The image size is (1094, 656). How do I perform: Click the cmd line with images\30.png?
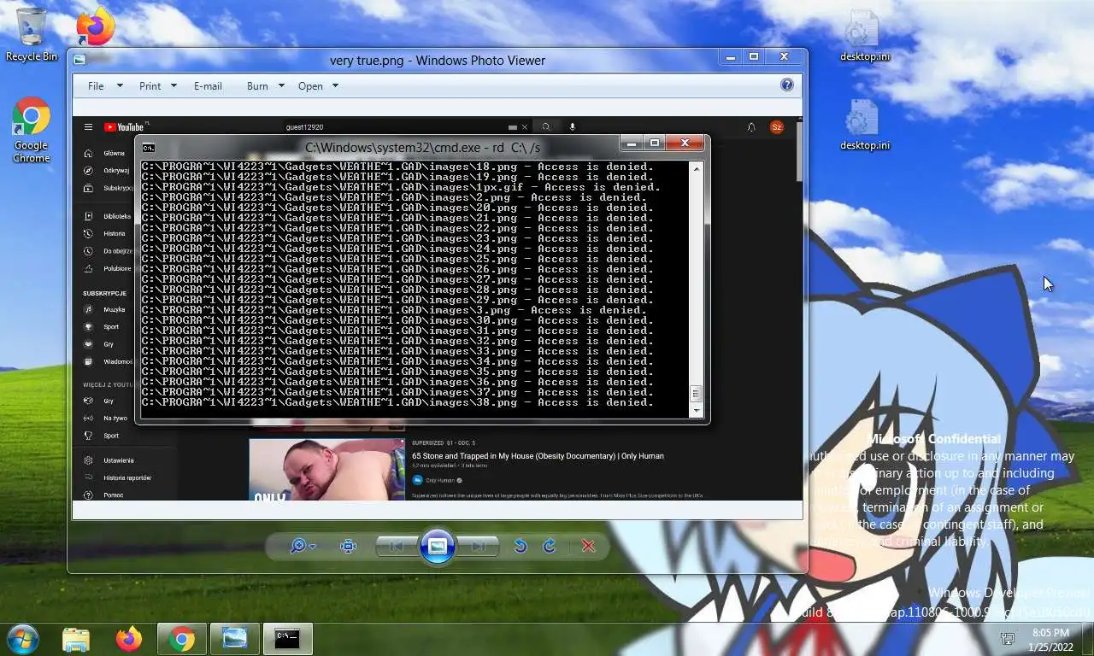click(x=397, y=320)
